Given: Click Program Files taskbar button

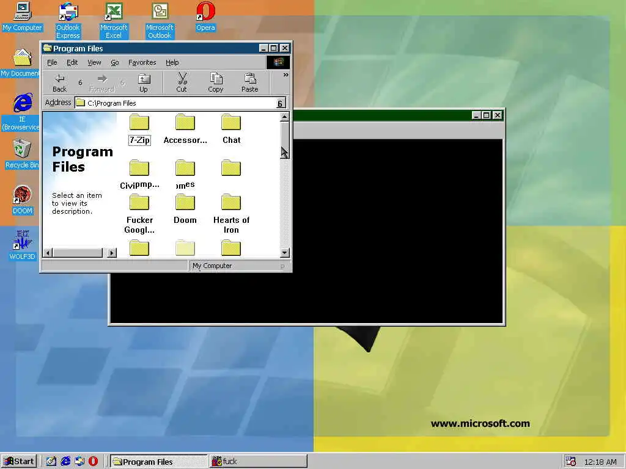Looking at the screenshot, I should tap(158, 462).
